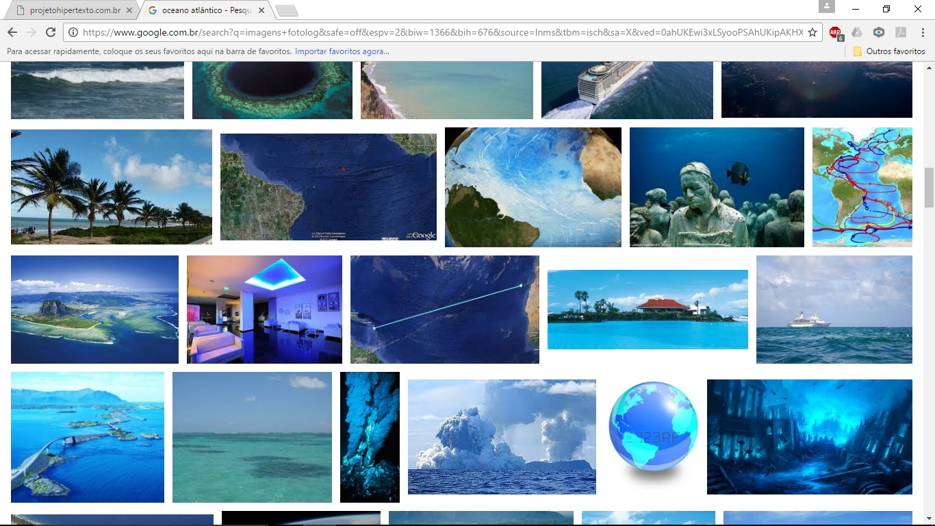Viewport: 935px width, 526px height.
Task: Click the Adobe Acrobat PDF extension icon
Action: click(901, 32)
